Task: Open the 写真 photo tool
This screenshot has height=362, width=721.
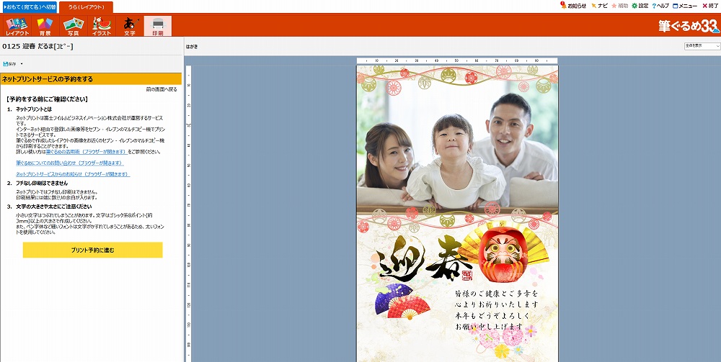Action: 73,27
